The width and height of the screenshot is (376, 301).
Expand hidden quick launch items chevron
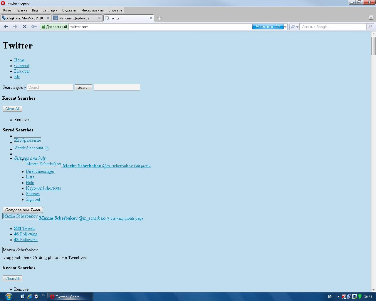[x=43, y=295]
